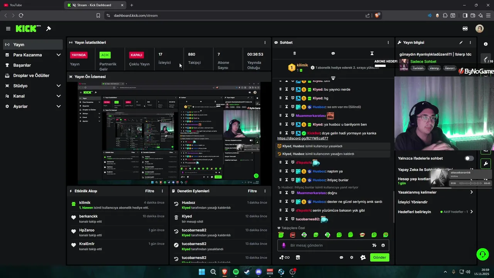The height and width of the screenshot is (278, 494).
Task: Open the profile avatar in top right
Action: coord(479,29)
